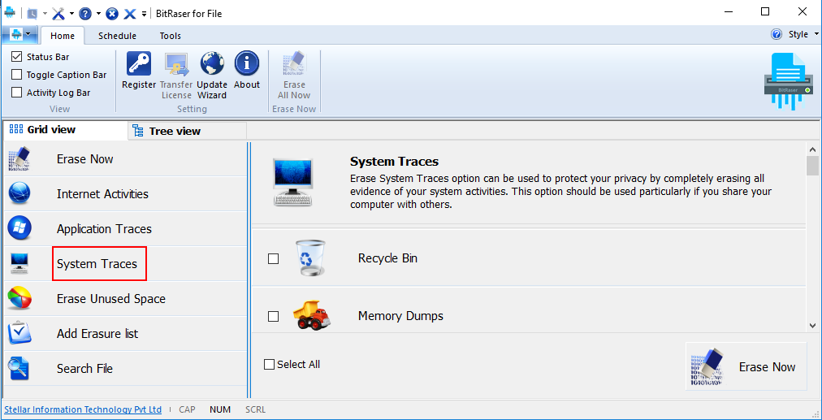Click the small monitor icon beside System Traces

pos(19,263)
